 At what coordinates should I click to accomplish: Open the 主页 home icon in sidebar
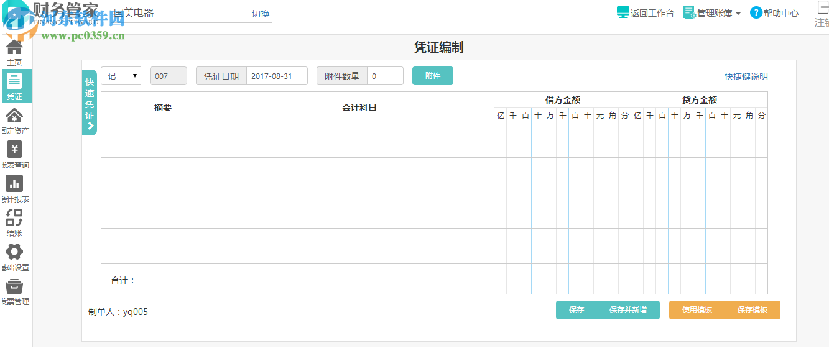point(14,47)
